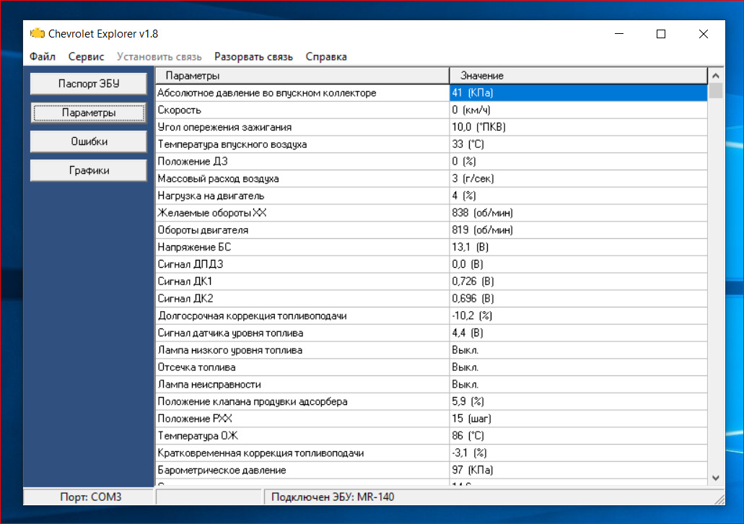The image size is (744, 524).
Task: Click the Параметры column header
Action: pos(303,76)
